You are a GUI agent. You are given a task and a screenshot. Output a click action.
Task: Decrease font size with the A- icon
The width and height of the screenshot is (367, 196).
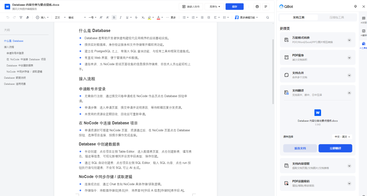[x=108, y=17]
